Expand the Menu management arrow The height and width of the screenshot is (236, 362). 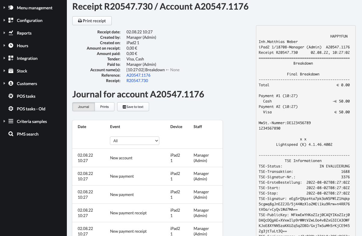pyautogui.click(x=4, y=8)
